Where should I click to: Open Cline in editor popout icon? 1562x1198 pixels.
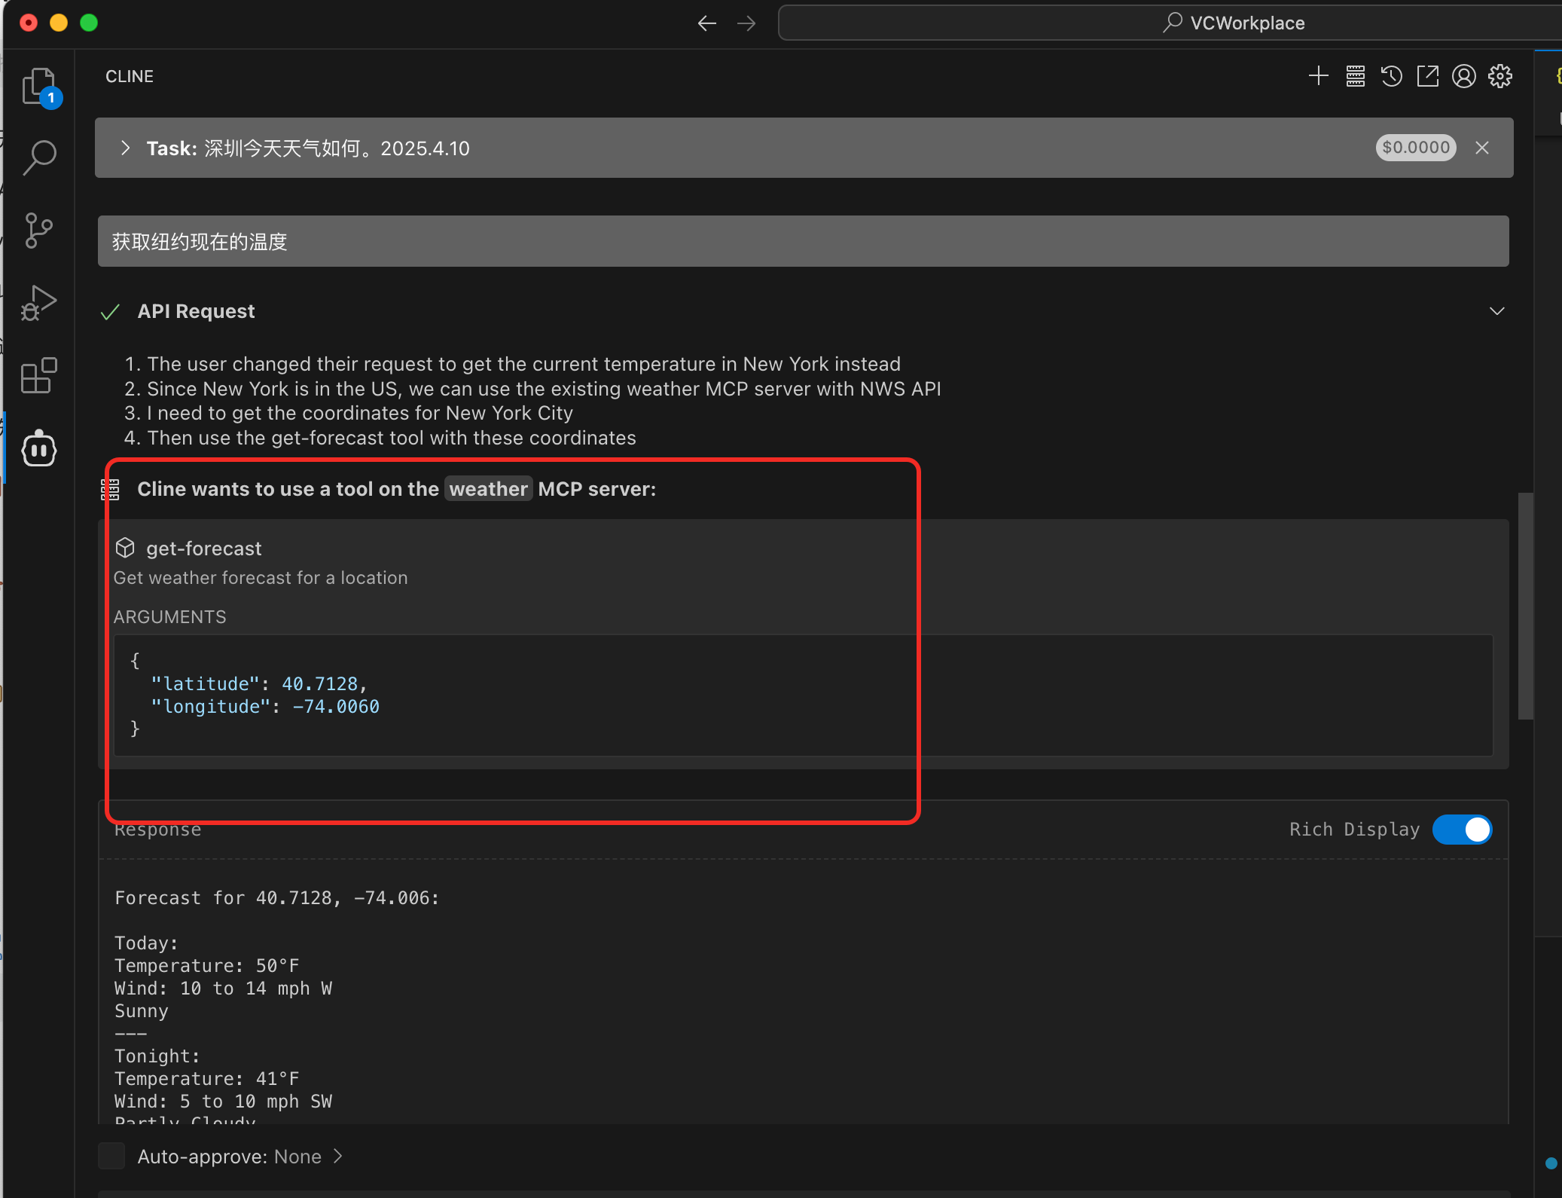[1427, 76]
